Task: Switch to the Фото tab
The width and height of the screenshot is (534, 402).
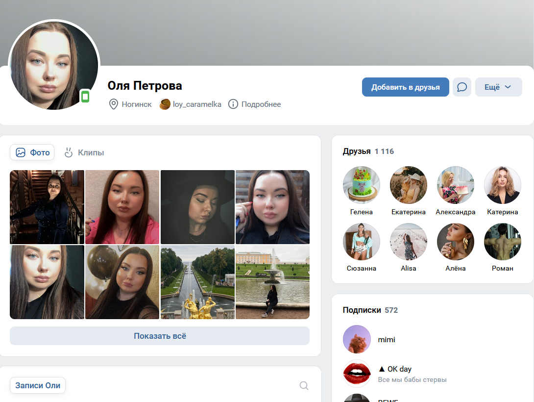Action: pos(32,152)
